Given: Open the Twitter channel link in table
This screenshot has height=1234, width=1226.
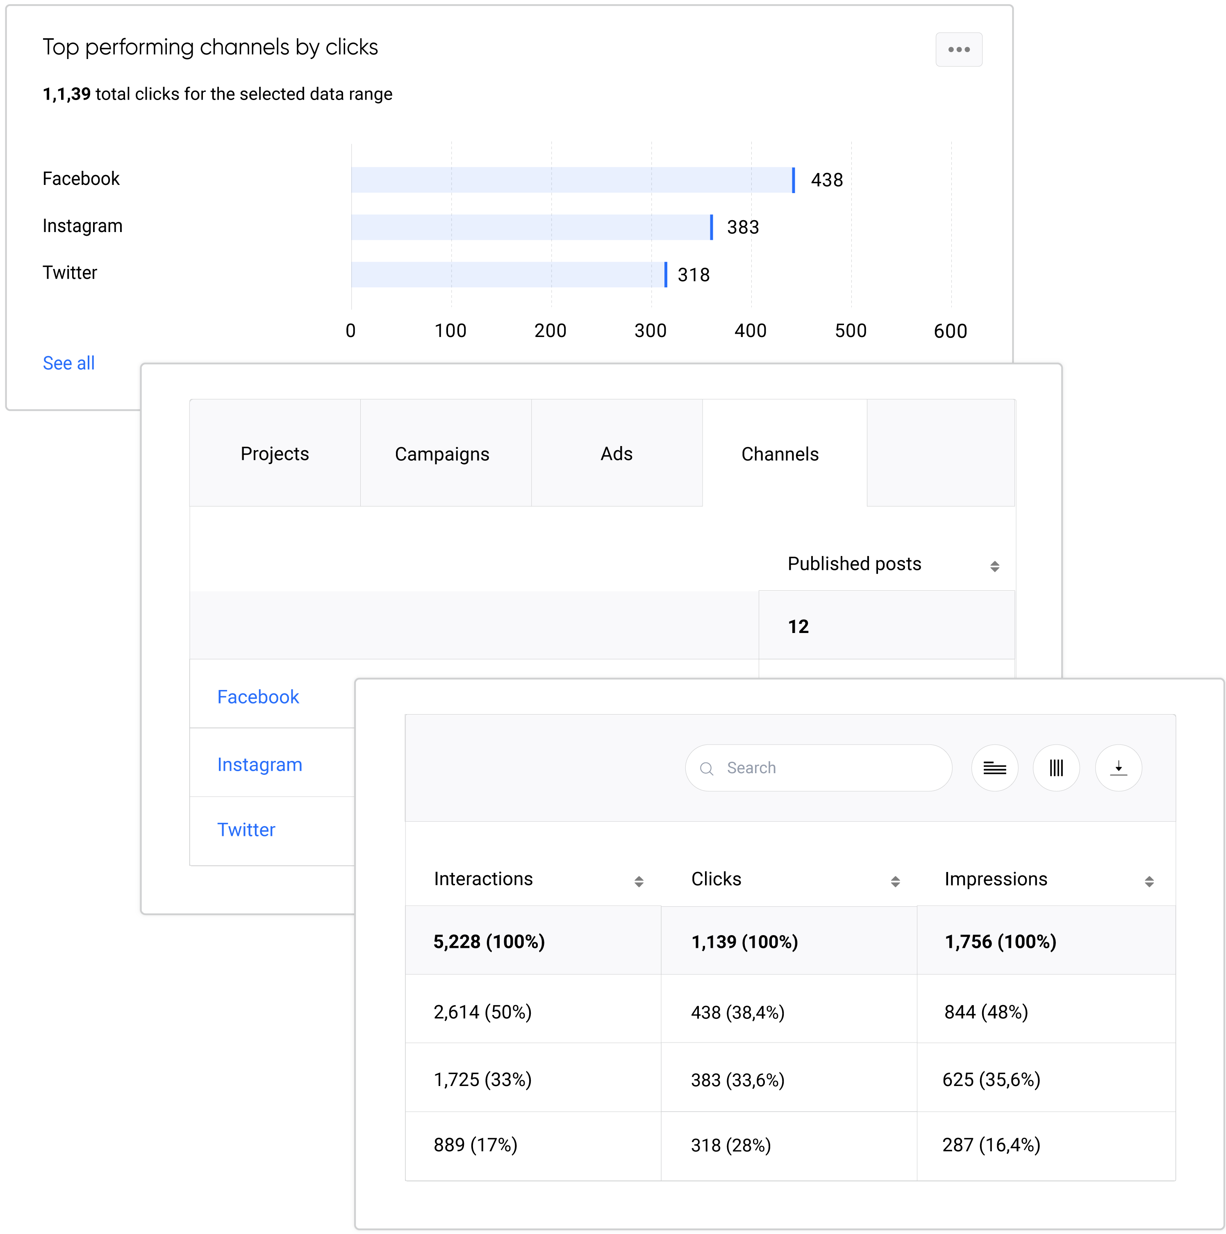Looking at the screenshot, I should click(246, 829).
